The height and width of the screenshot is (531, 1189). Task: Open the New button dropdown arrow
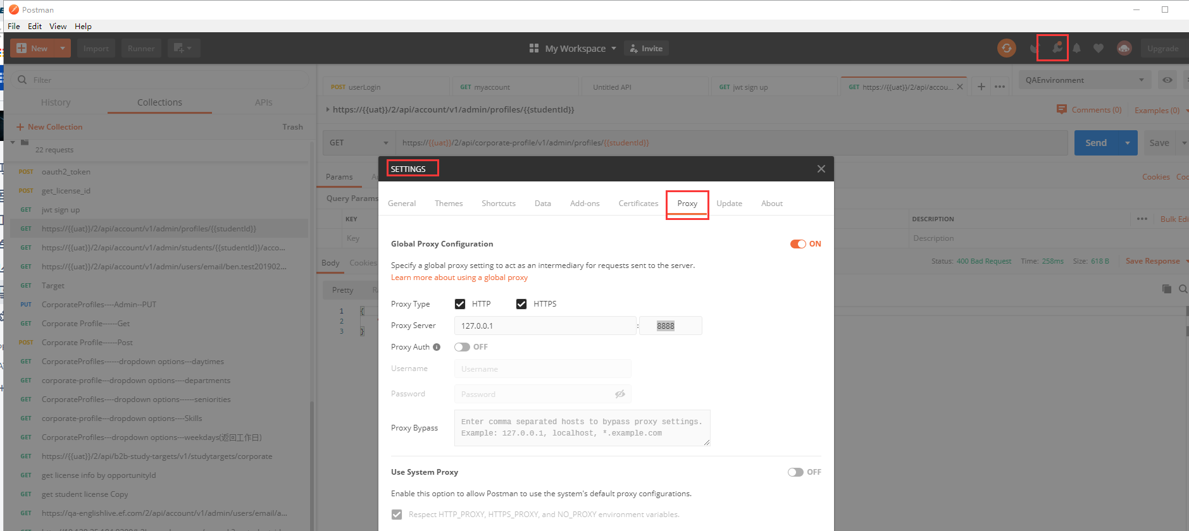pos(62,48)
